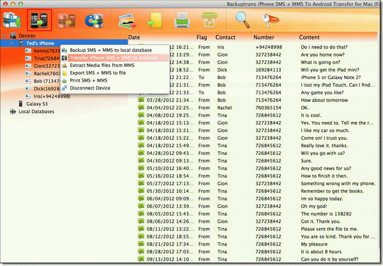This screenshot has width=383, height=266.
Task: Click the magnifying glass search icon
Action: 243,20
